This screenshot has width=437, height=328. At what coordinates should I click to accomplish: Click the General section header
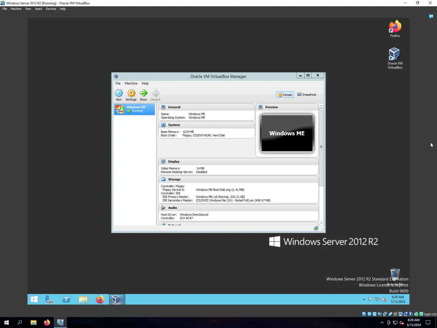click(x=206, y=107)
